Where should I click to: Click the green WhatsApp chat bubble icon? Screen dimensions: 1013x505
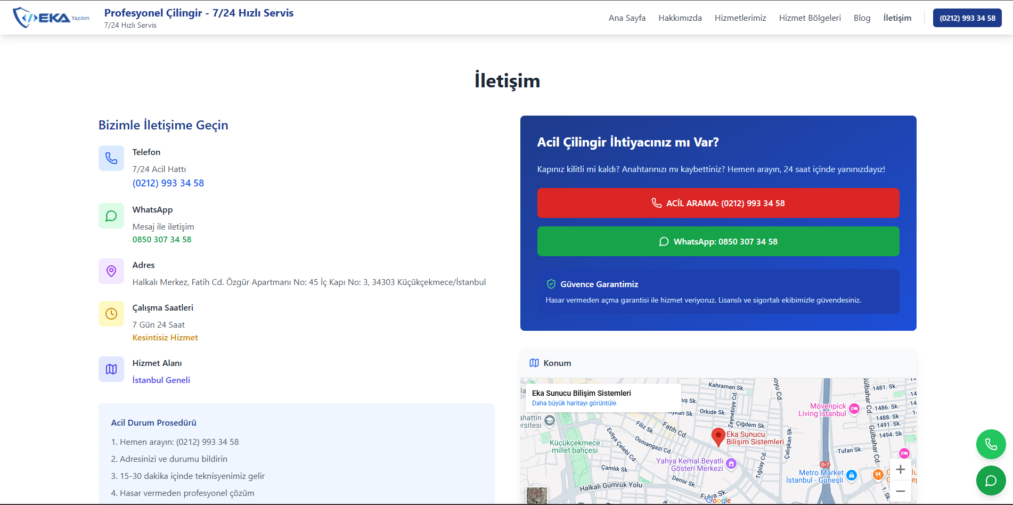[x=111, y=216]
